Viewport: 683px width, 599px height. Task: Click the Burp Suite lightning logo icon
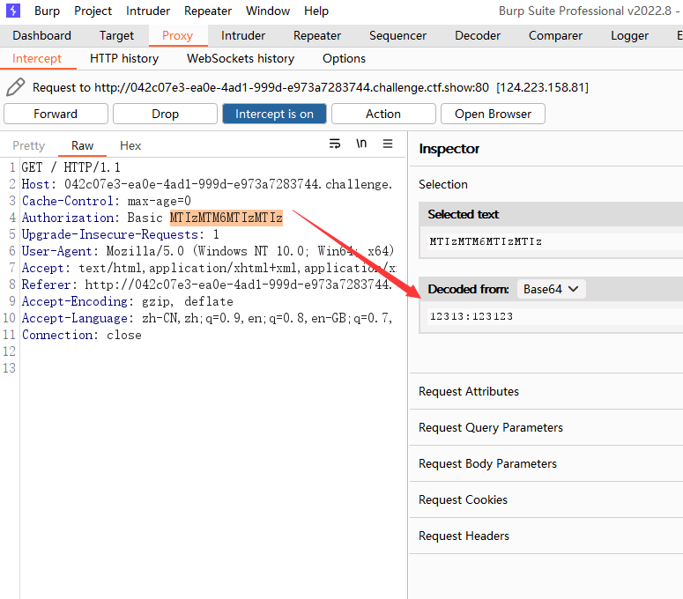[x=13, y=11]
